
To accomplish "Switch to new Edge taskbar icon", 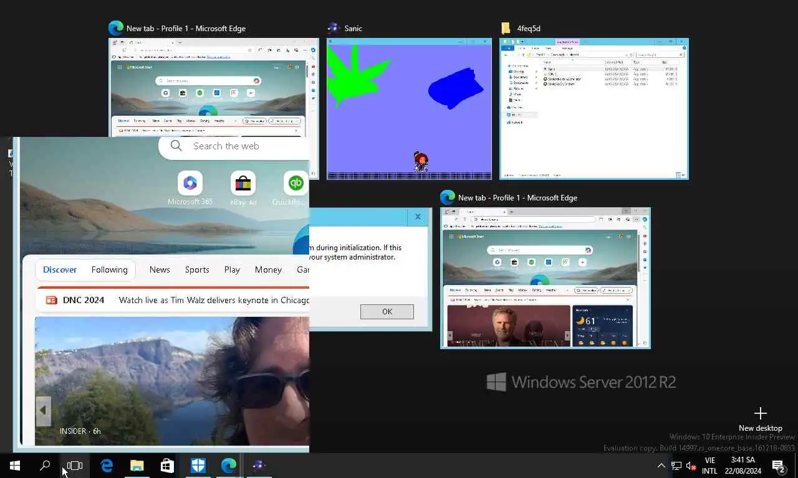I will 228,466.
